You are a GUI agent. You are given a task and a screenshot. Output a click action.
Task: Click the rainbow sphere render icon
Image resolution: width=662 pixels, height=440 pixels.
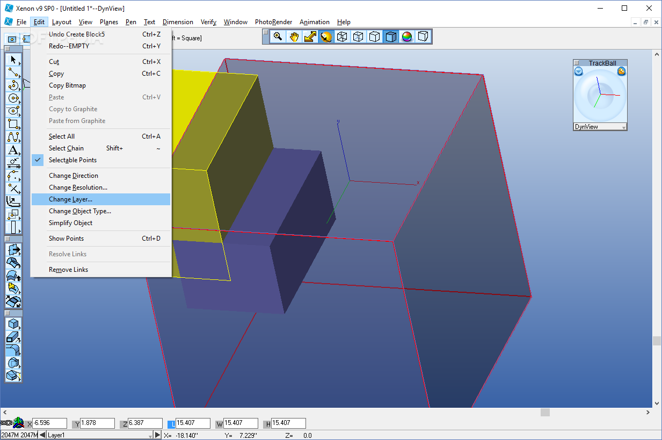407,37
